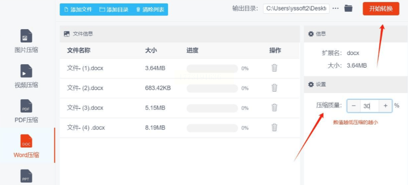The height and width of the screenshot is (185, 408).
Task: Remove 文件- (2).docx with trash icon
Action: click(x=275, y=88)
